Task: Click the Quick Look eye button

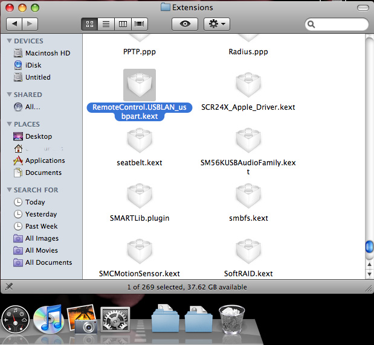Action: coord(185,24)
